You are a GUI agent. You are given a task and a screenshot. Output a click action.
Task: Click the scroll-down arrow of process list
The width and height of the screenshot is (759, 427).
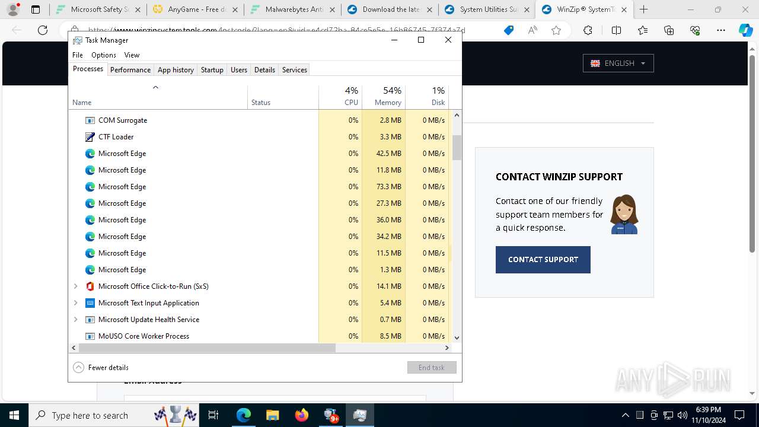tap(457, 337)
